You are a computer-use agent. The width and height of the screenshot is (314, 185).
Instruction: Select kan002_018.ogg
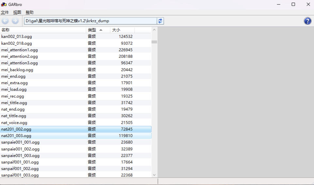click(75, 43)
